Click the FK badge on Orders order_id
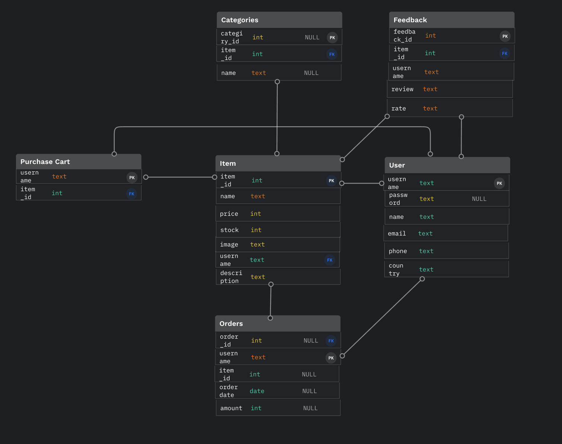 pos(331,340)
